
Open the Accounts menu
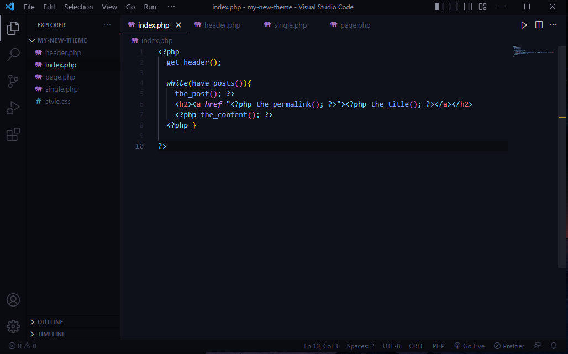coord(13,300)
